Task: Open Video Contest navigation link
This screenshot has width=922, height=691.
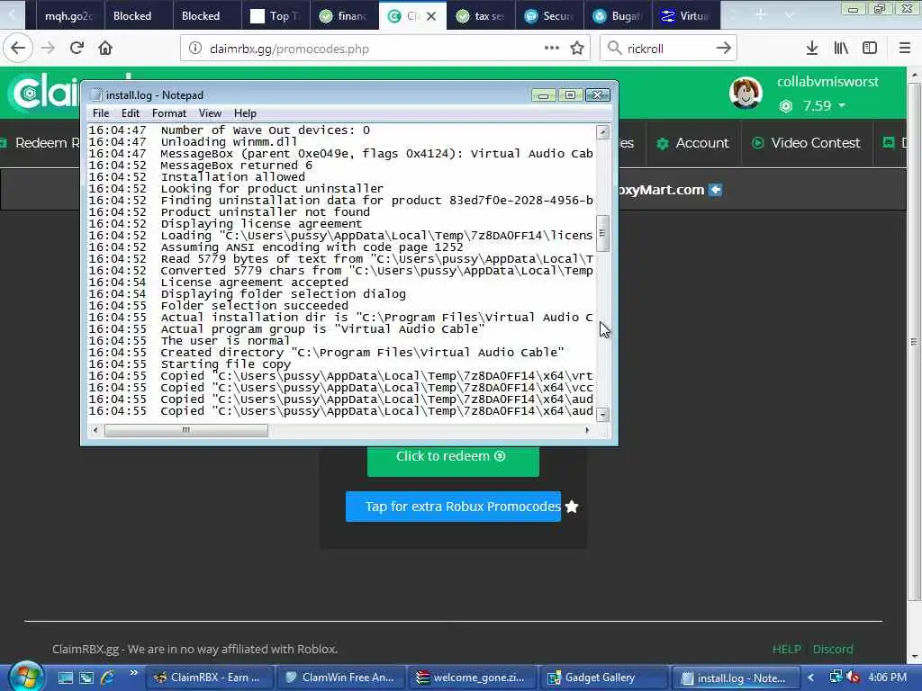Action: point(806,143)
